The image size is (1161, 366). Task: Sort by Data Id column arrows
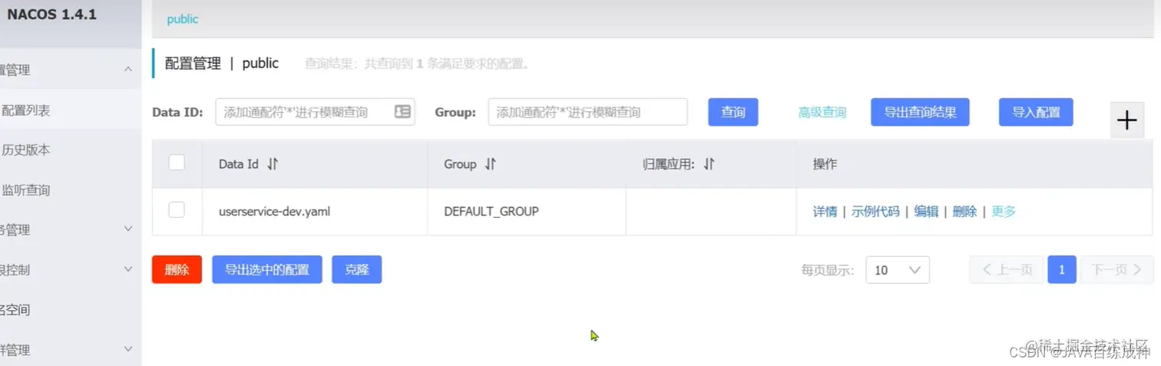(x=272, y=164)
